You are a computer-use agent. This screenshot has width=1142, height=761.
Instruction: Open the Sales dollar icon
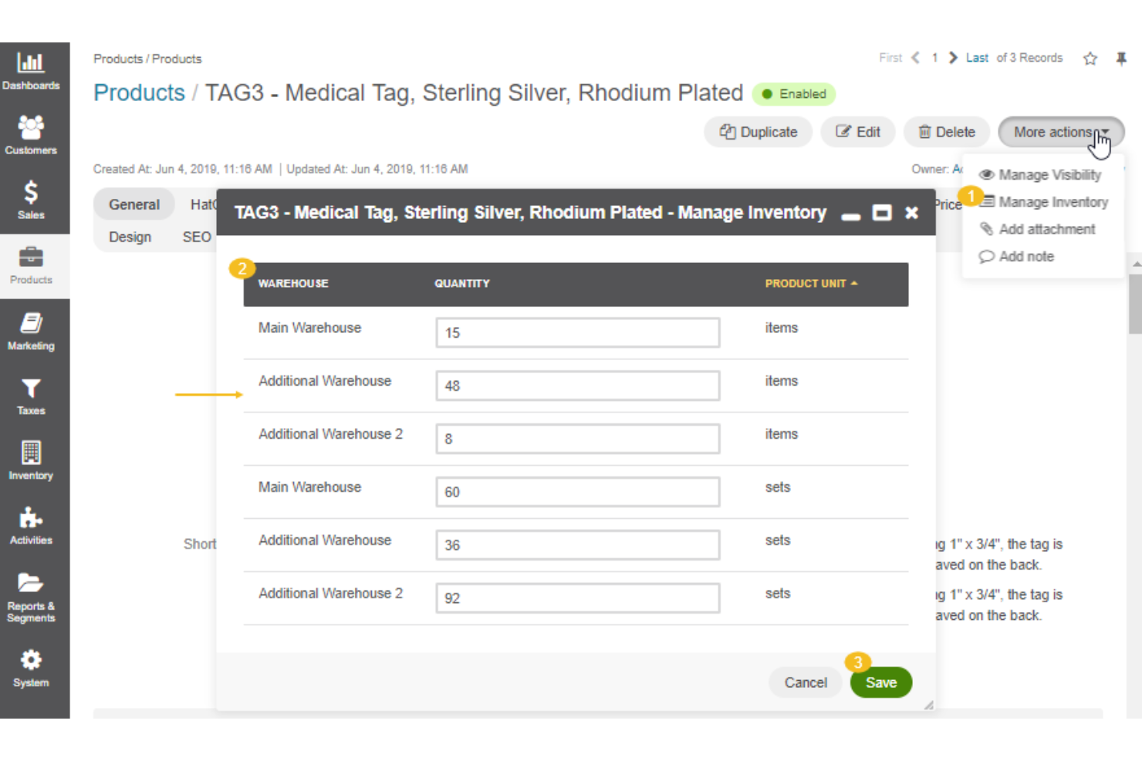pos(31,192)
